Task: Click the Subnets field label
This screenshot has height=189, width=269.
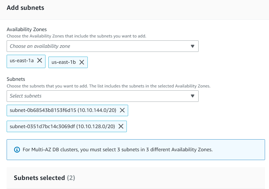Action: pos(16,79)
